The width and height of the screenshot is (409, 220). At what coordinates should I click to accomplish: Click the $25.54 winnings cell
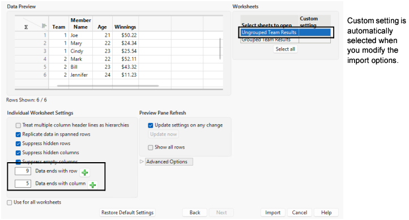pyautogui.click(x=125, y=51)
